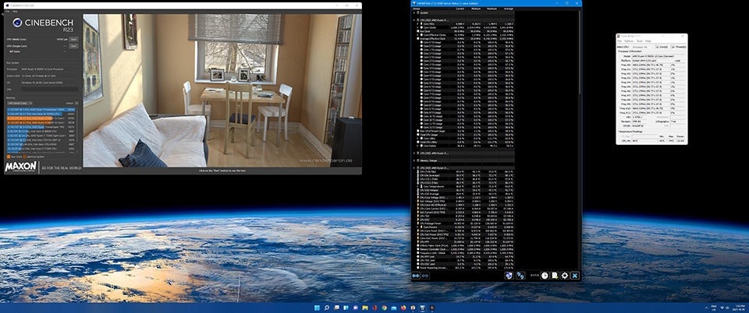Start the CPU (Single Core) test
This screenshot has height=313, width=749.
73,46
